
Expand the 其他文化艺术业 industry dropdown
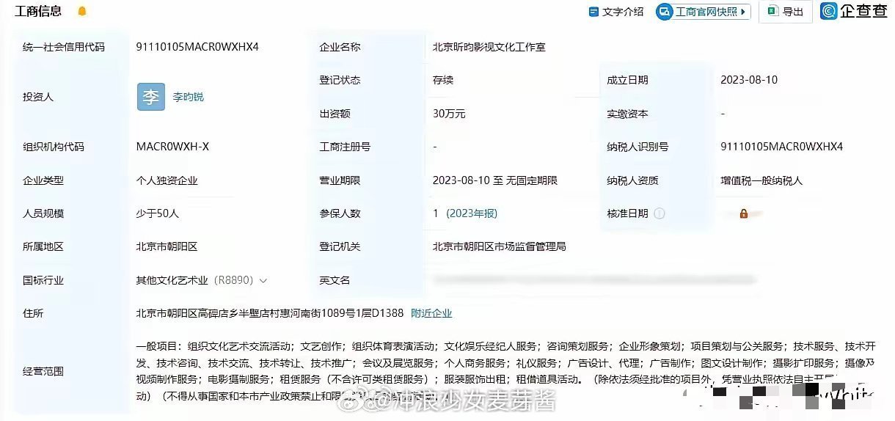coord(264,280)
